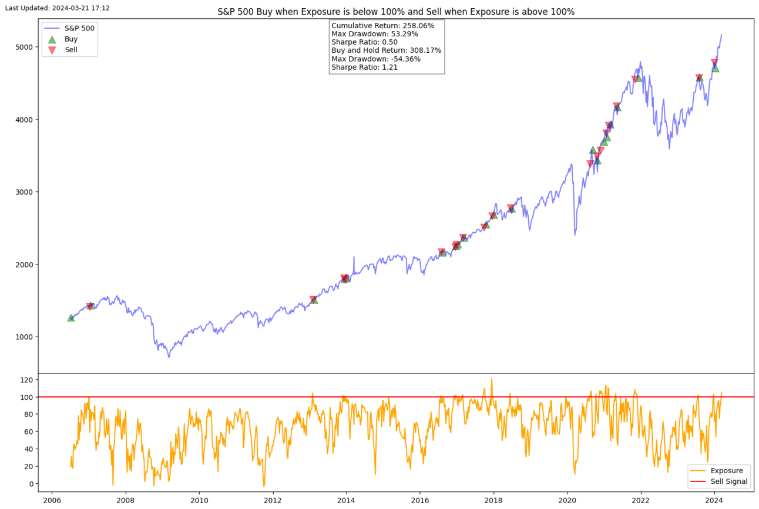Click the 120 tick label on exposure axis
The height and width of the screenshot is (509, 759).
[26, 380]
